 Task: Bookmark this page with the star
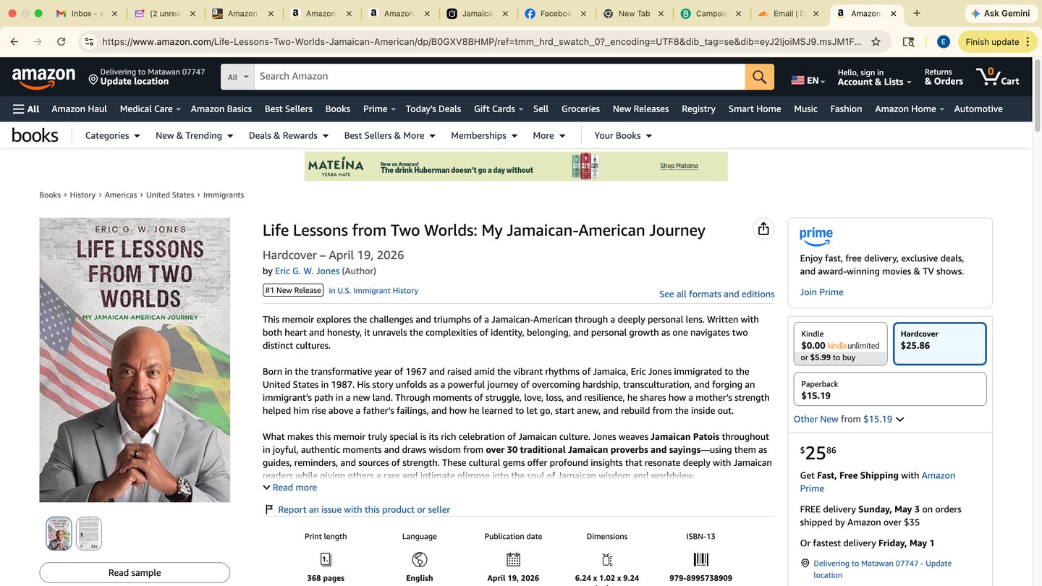pyautogui.click(x=876, y=42)
